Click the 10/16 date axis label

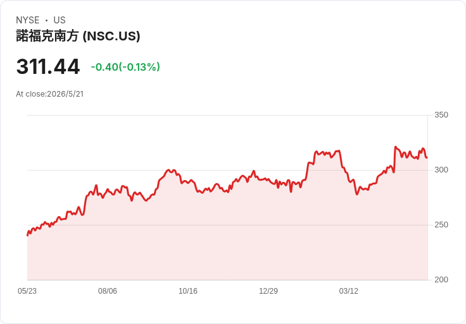[188, 291]
